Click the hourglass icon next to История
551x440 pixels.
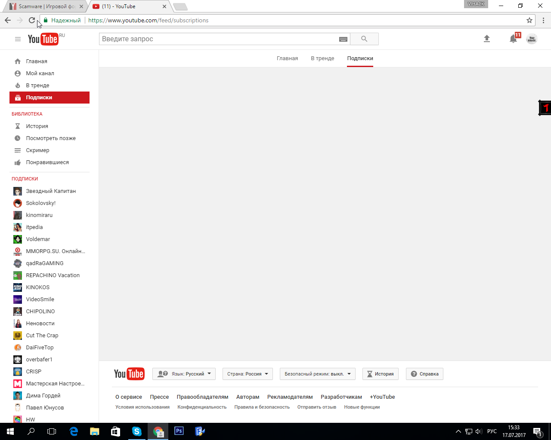click(x=17, y=126)
